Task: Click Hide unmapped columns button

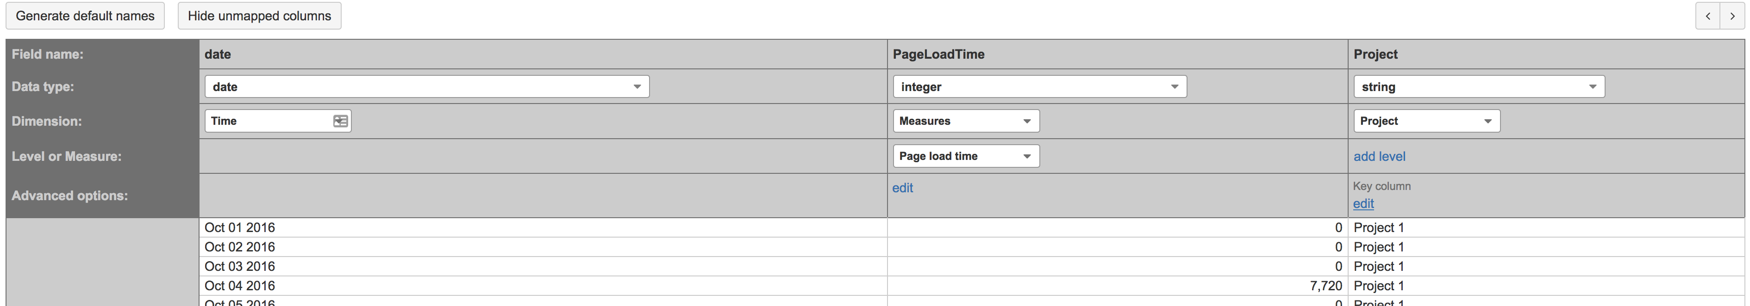Action: pyautogui.click(x=260, y=16)
